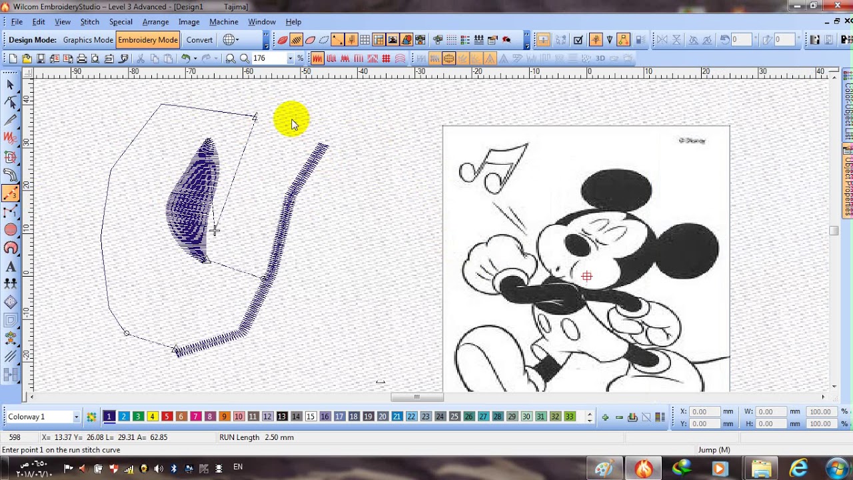Activate the highlighted run stitch input tool

click(x=11, y=193)
